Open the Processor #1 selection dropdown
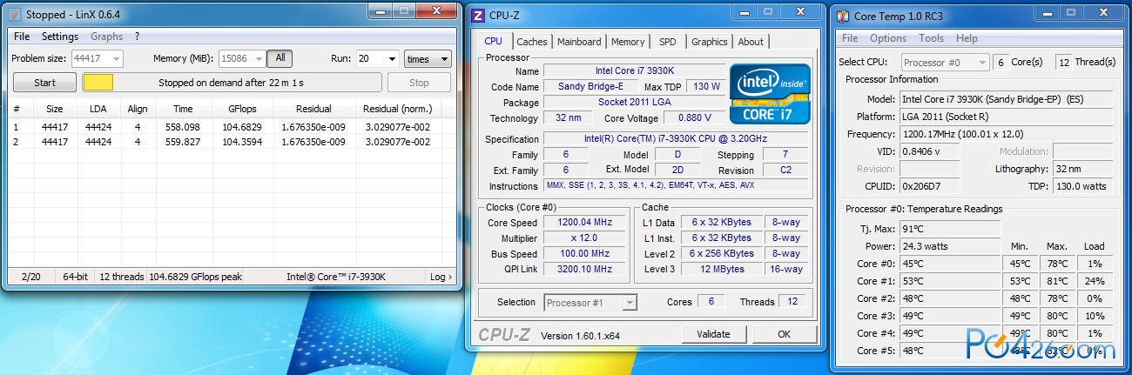1132x375 pixels. coord(591,302)
